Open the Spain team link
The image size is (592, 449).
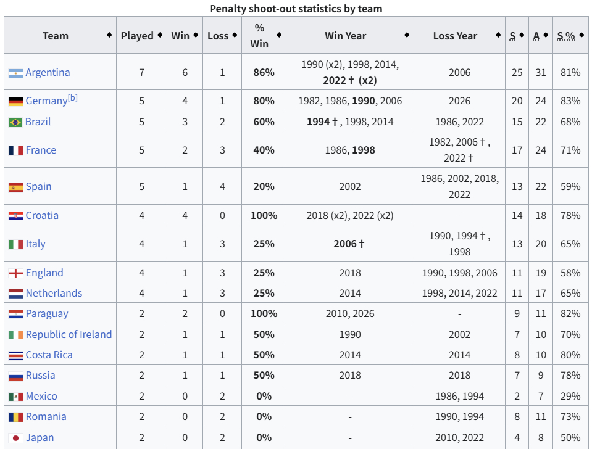click(38, 187)
